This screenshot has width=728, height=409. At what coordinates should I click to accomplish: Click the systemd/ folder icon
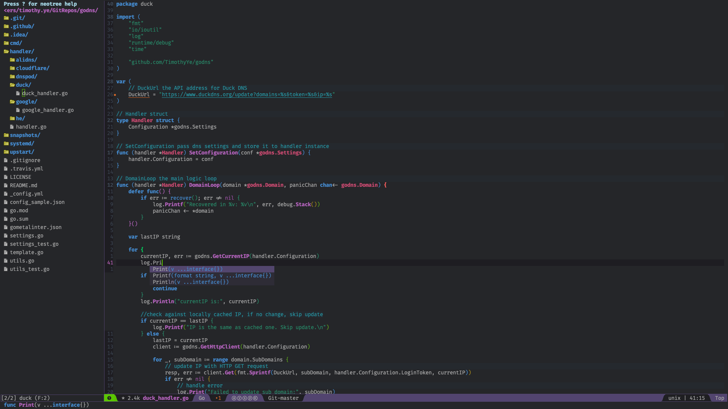[6, 143]
